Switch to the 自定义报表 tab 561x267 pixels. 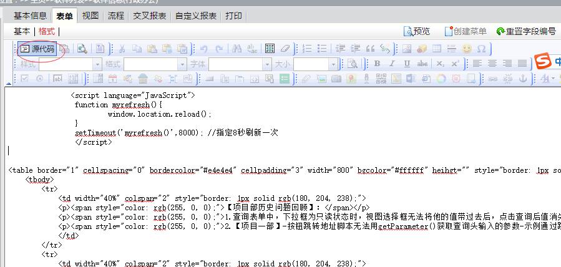tap(196, 16)
